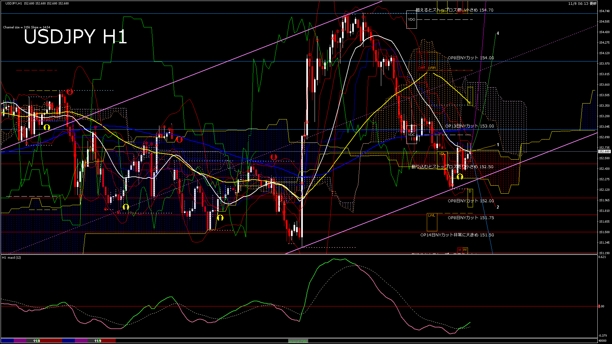Viewport: 612px width, 344px height.
Task: Select the YDC marker box on the chart
Action: [x=412, y=135]
